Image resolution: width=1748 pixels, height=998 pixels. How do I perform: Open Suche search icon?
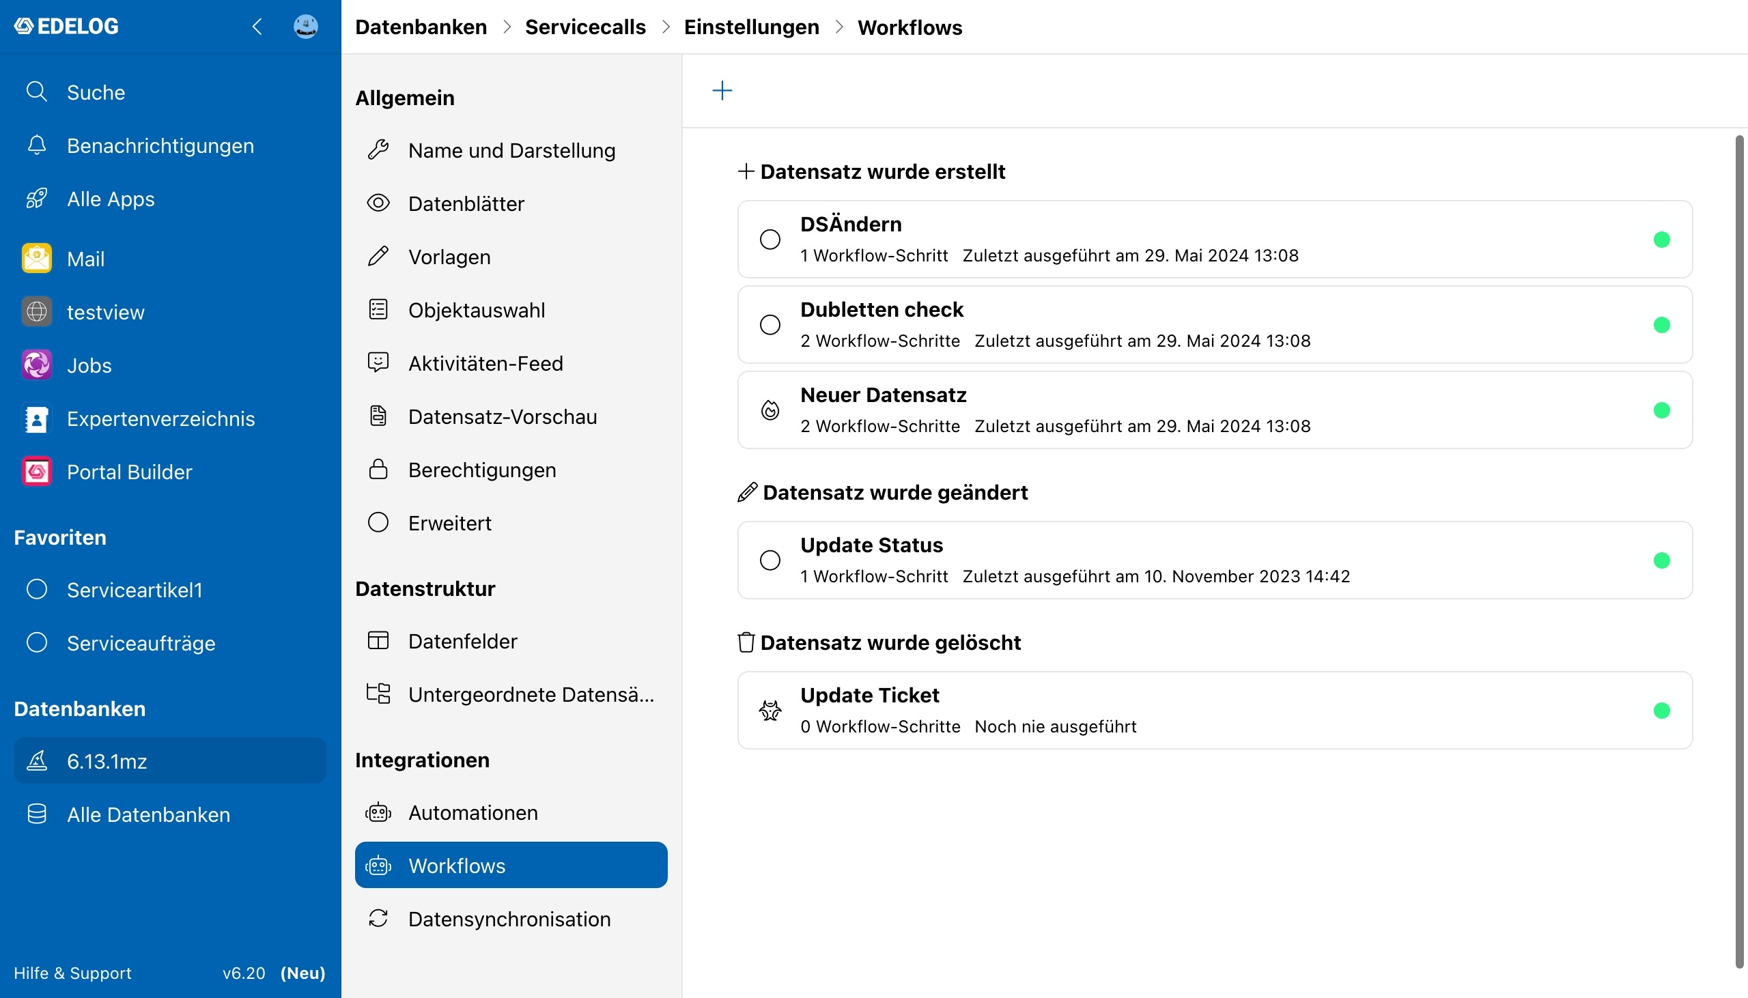coord(36,92)
